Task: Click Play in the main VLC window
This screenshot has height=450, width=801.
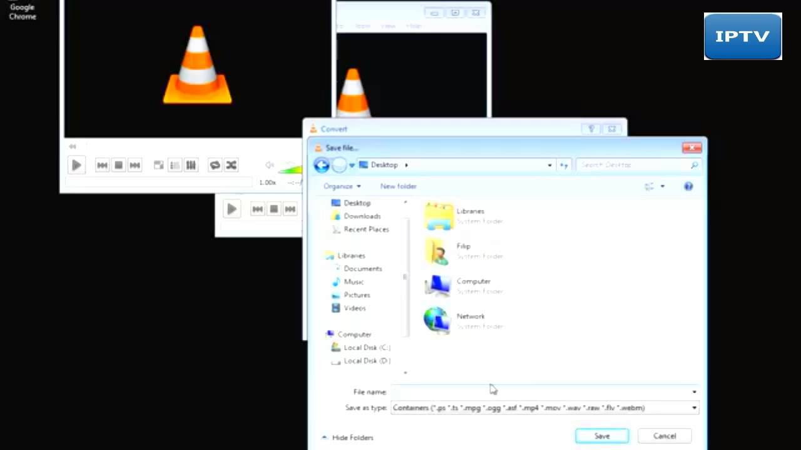Action: [x=76, y=165]
